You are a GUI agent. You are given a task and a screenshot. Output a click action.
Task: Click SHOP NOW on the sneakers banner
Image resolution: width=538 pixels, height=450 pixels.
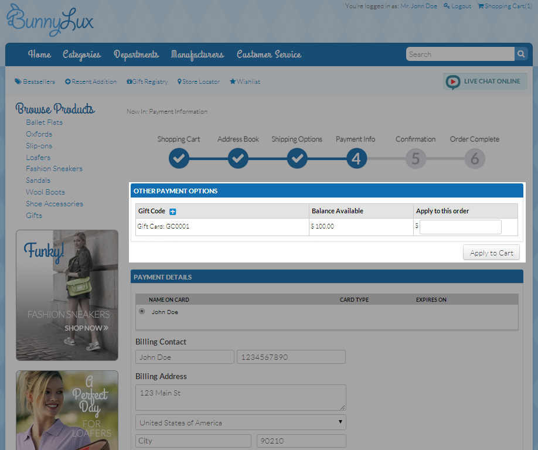87,328
